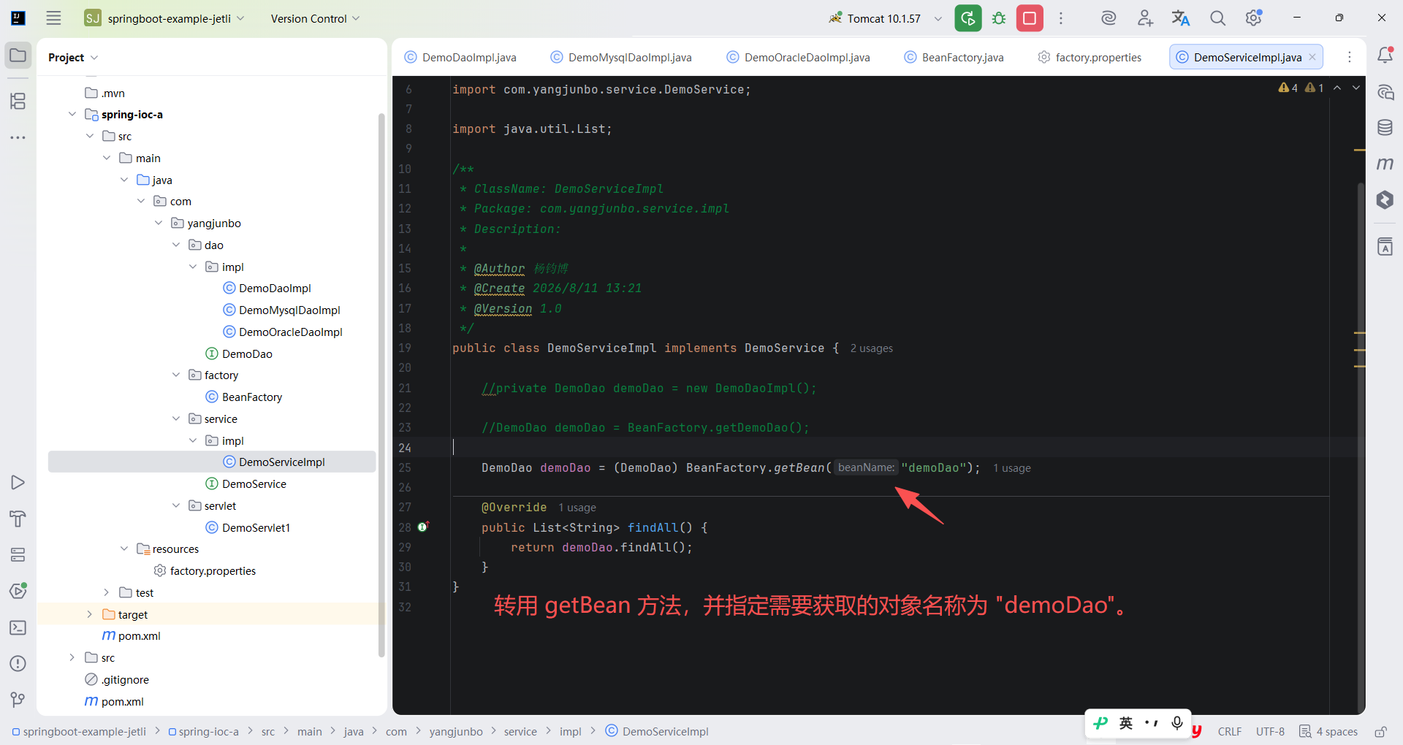
Task: Open the Version Control dropdown
Action: (315, 18)
